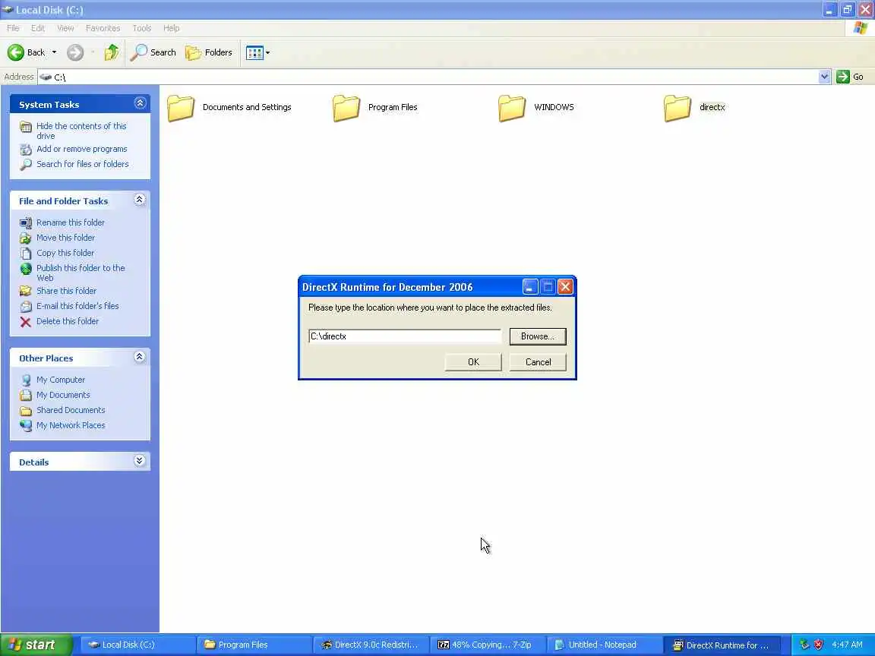Open the Edit menu

coord(38,28)
